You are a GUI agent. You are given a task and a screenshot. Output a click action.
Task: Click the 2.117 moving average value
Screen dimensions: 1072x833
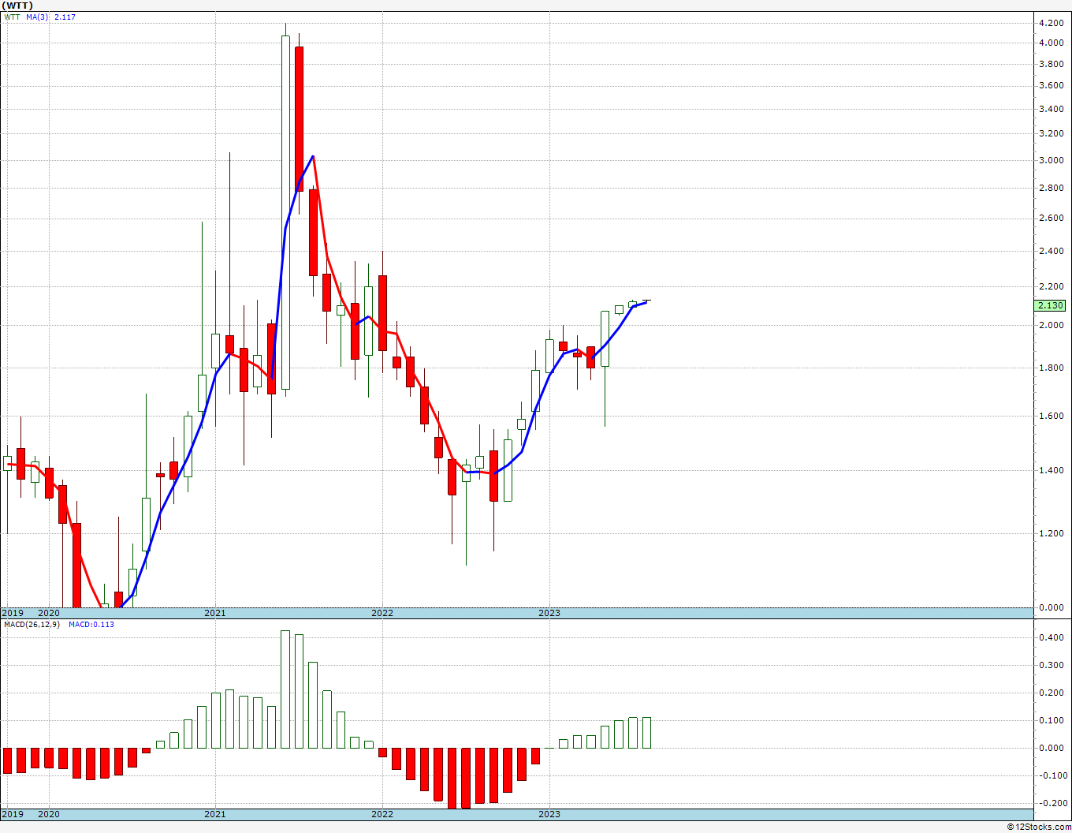point(65,17)
